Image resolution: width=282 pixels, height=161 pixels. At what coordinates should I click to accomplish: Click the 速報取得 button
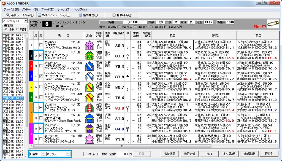pos(249,154)
